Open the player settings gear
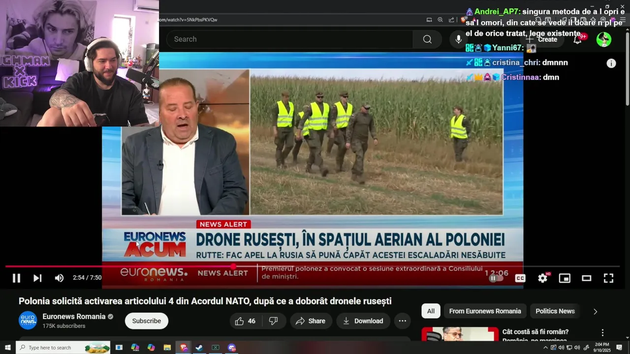The width and height of the screenshot is (630, 354). coord(542,278)
